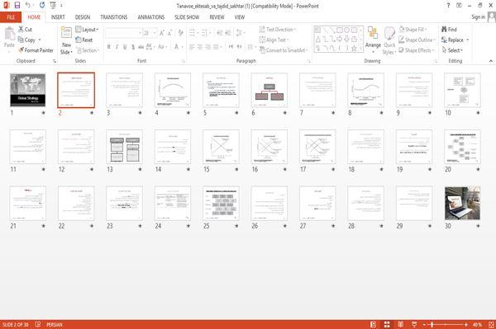The width and height of the screenshot is (496, 329).
Task: Open the ANIMATIONS tab
Action: (x=151, y=17)
